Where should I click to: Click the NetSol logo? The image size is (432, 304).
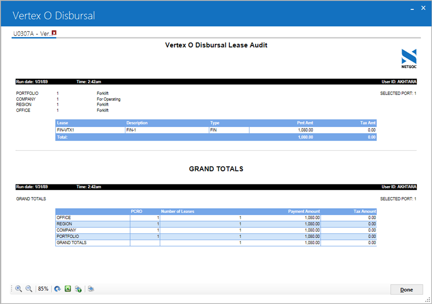click(409, 58)
